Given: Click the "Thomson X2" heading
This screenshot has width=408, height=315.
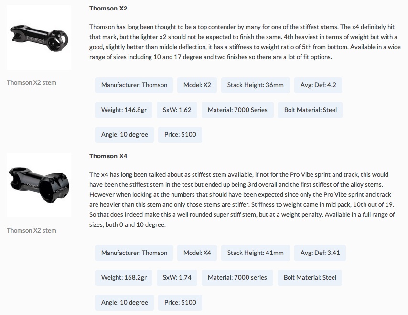Looking at the screenshot, I should 108,9.
